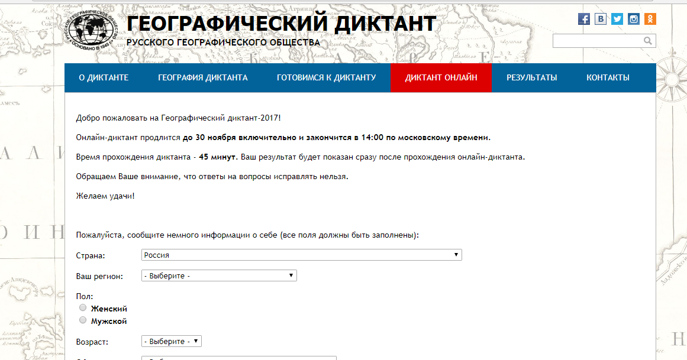
Task: Open the 'Контакты' menu item
Action: click(608, 77)
